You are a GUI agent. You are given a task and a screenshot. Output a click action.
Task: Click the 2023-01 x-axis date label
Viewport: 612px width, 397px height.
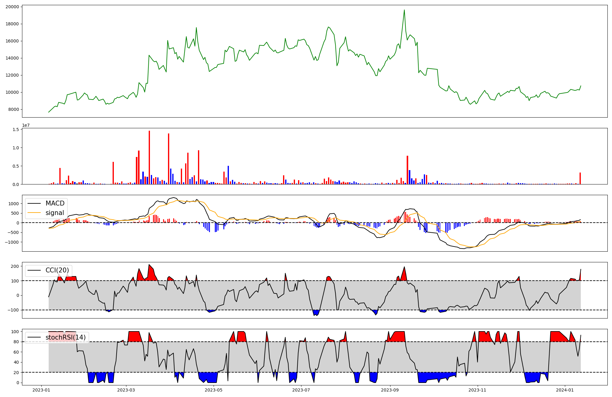41,390
